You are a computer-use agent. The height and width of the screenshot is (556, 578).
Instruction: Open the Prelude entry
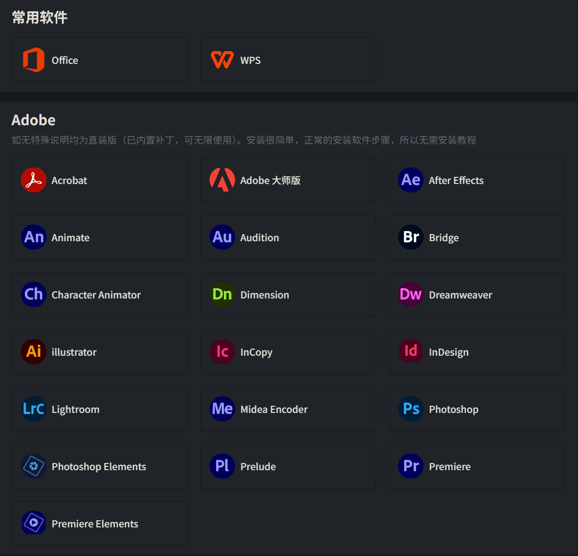pos(288,466)
